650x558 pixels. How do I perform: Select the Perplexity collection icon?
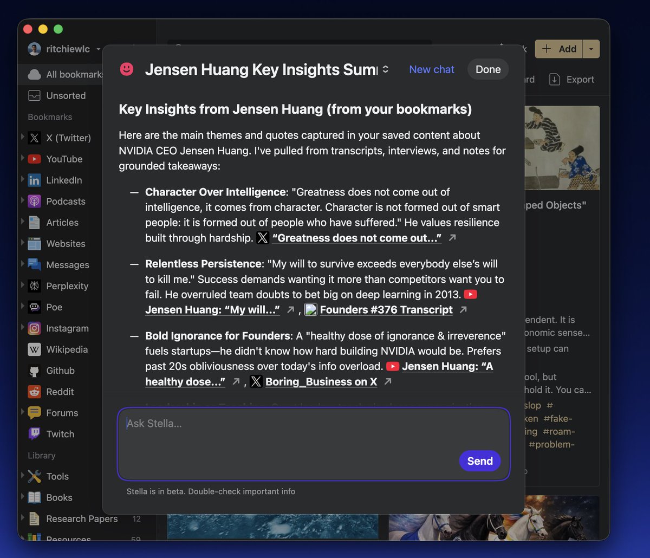coord(34,286)
